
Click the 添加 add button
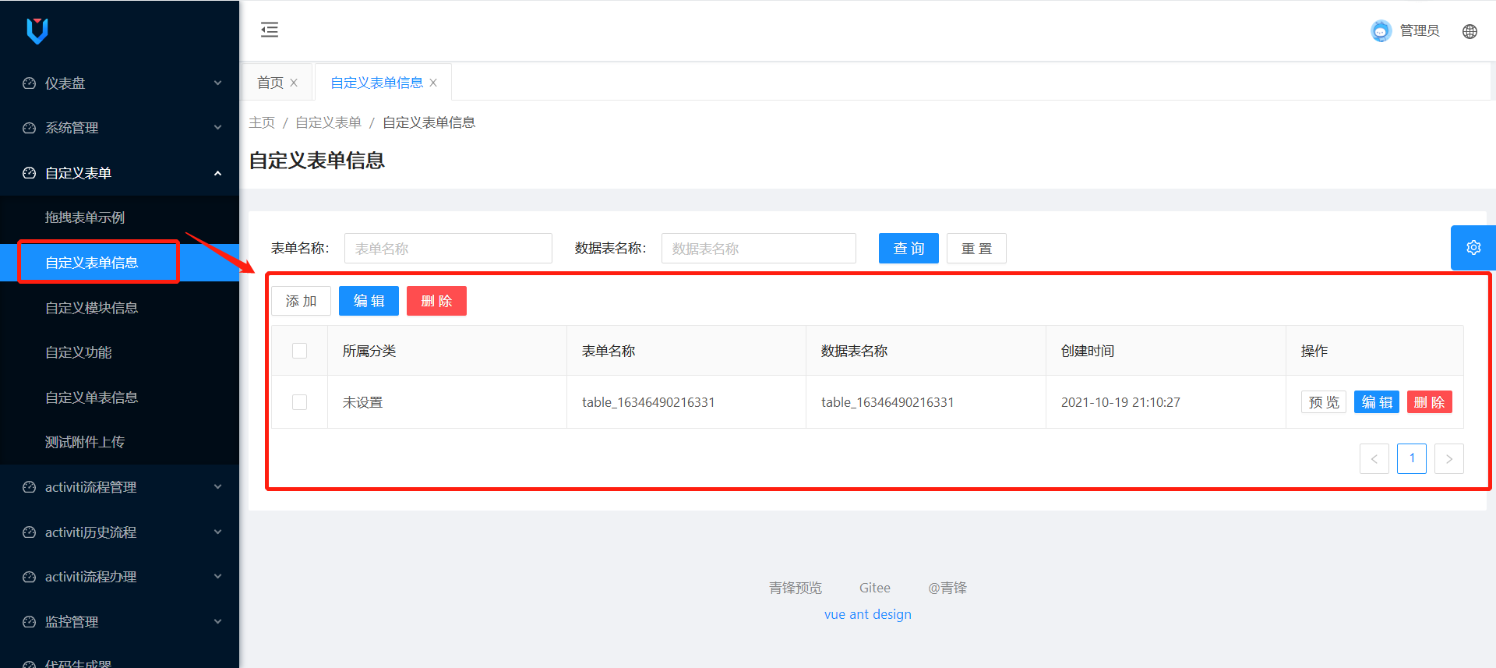click(x=301, y=301)
